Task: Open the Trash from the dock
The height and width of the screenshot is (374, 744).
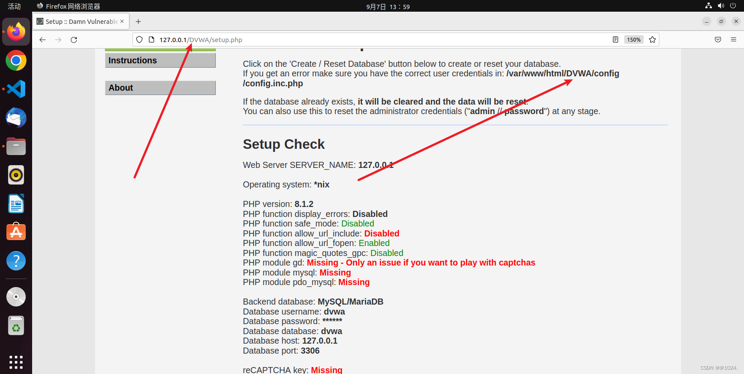Action: (x=16, y=325)
